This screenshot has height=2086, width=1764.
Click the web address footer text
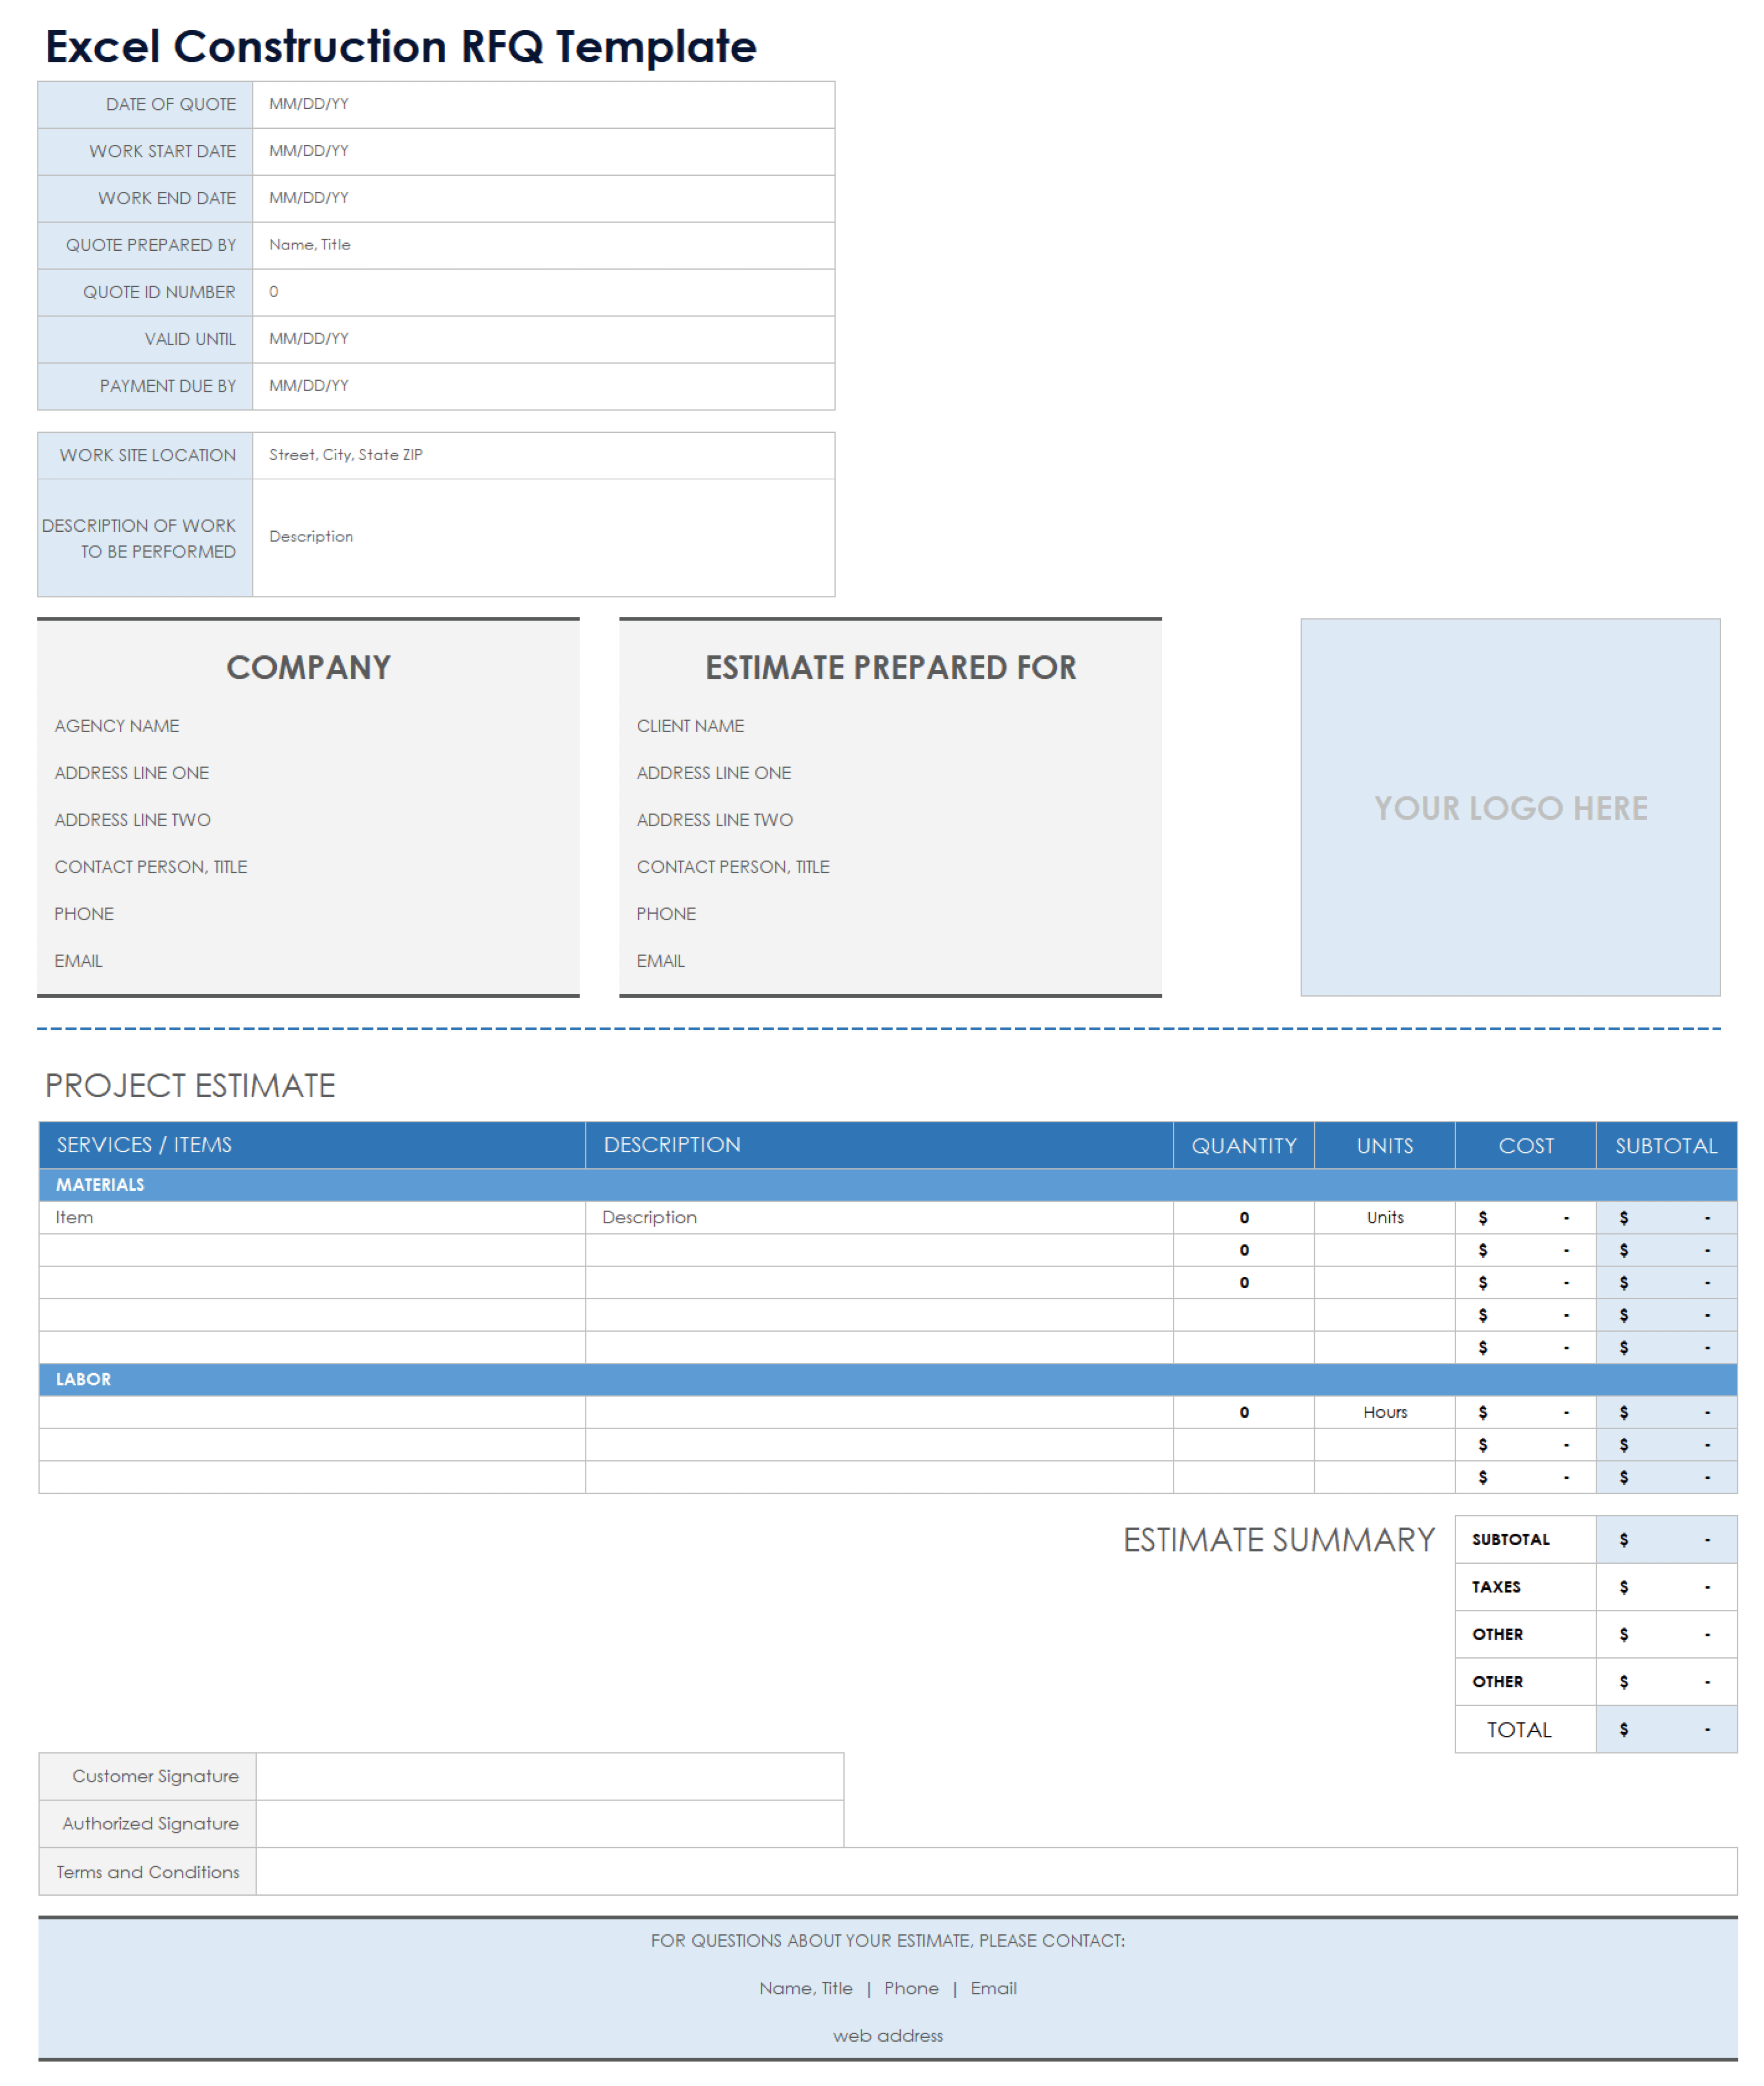tap(888, 2036)
